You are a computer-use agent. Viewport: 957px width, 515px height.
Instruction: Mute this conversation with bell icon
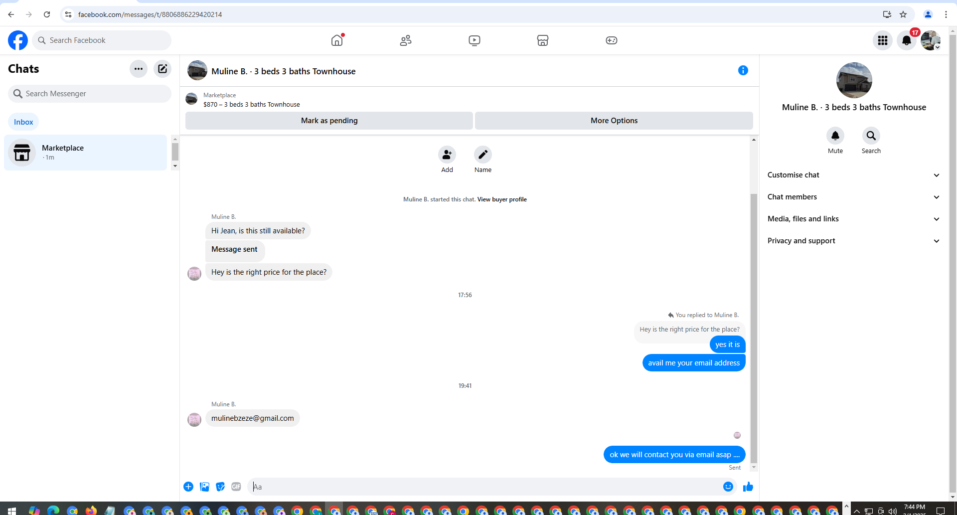coord(835,136)
